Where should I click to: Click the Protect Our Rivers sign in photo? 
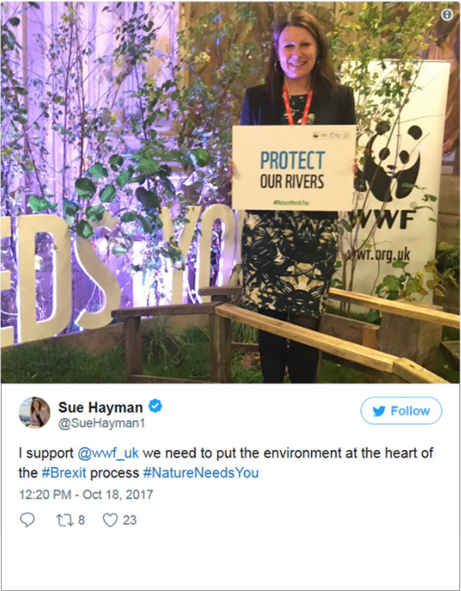coord(294,168)
